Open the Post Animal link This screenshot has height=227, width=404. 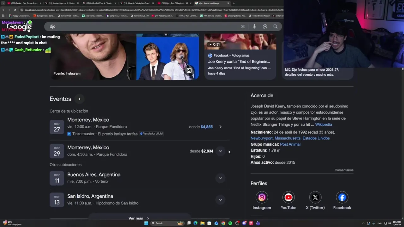click(x=290, y=144)
